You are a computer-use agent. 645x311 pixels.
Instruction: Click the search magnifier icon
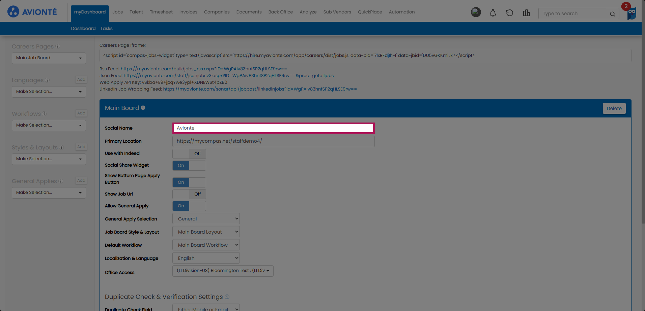pyautogui.click(x=613, y=14)
